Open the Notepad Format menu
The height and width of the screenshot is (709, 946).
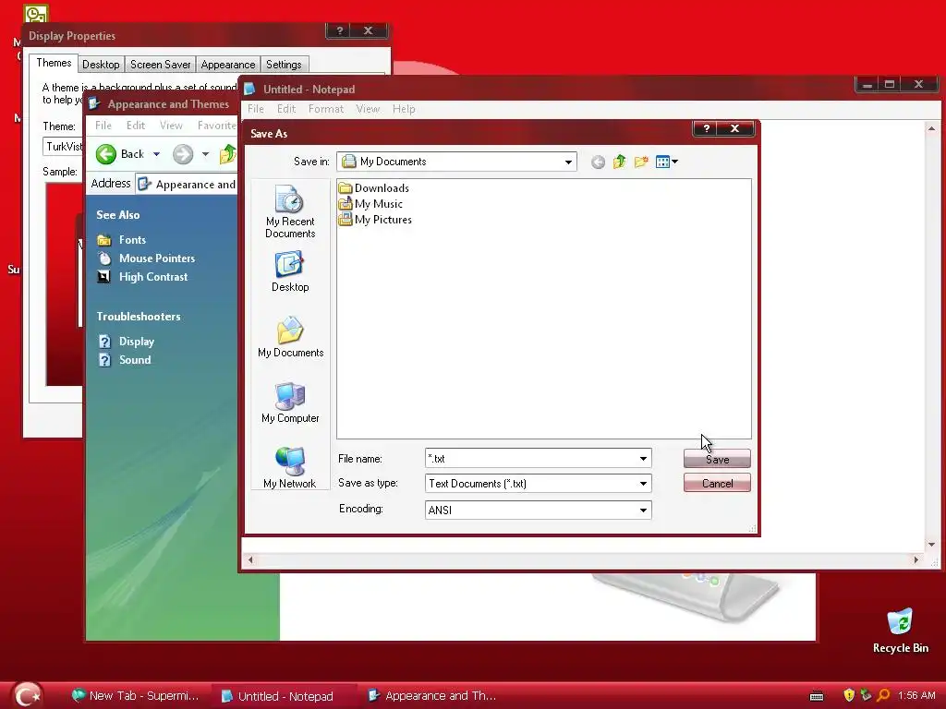tap(326, 109)
